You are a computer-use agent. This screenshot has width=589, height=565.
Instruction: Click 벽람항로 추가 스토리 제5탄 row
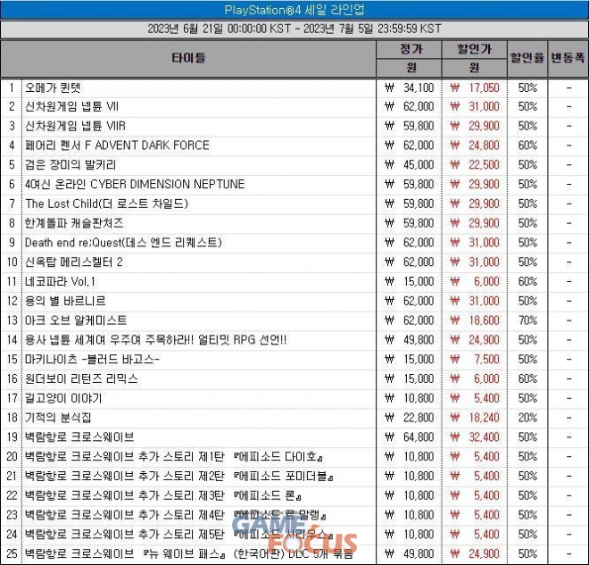click(179, 535)
